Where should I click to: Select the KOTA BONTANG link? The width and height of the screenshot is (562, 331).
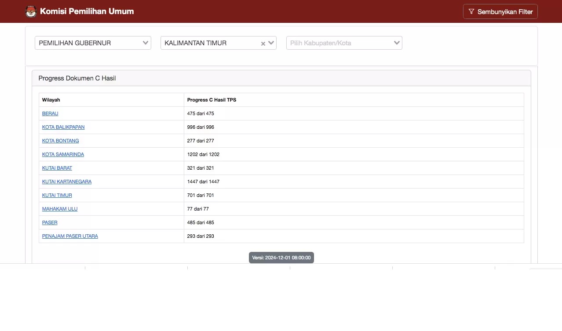(x=61, y=141)
